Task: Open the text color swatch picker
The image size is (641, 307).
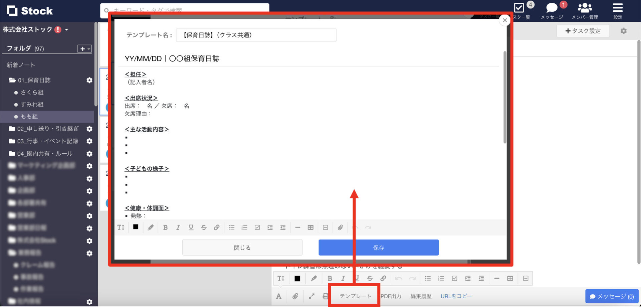Action: tap(135, 227)
